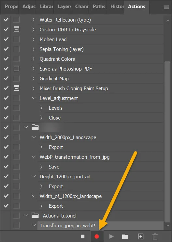Click the scrollbar down arrow
172x242 pixels.
point(168,225)
